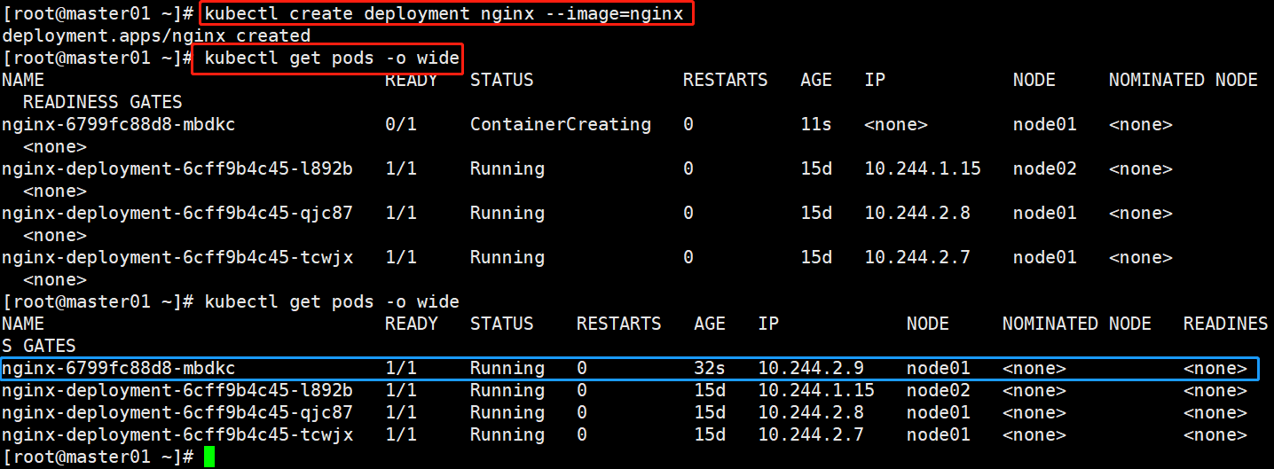The width and height of the screenshot is (1274, 469).
Task: Click the '[root@master01 ~]#' prompt before 'kubectl create deployment'
Action: click(x=98, y=13)
